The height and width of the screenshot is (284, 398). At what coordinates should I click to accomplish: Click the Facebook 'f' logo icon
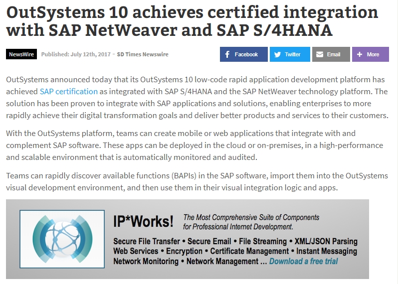[x=227, y=54]
